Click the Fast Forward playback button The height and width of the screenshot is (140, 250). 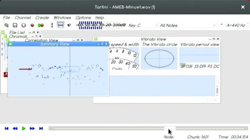[x=32, y=128]
